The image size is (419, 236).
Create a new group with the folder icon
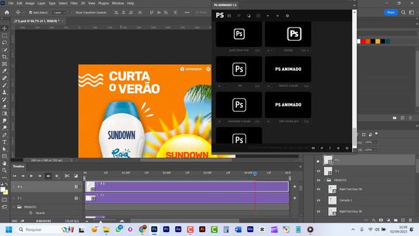[395, 220]
